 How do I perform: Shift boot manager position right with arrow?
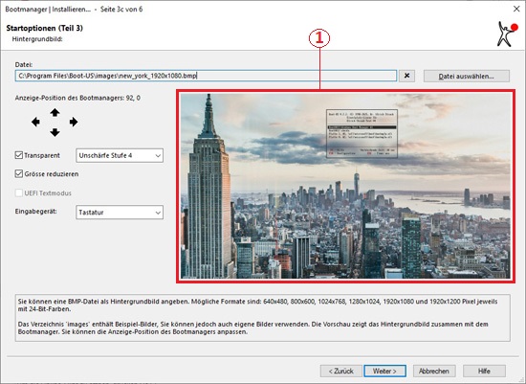tap(74, 122)
